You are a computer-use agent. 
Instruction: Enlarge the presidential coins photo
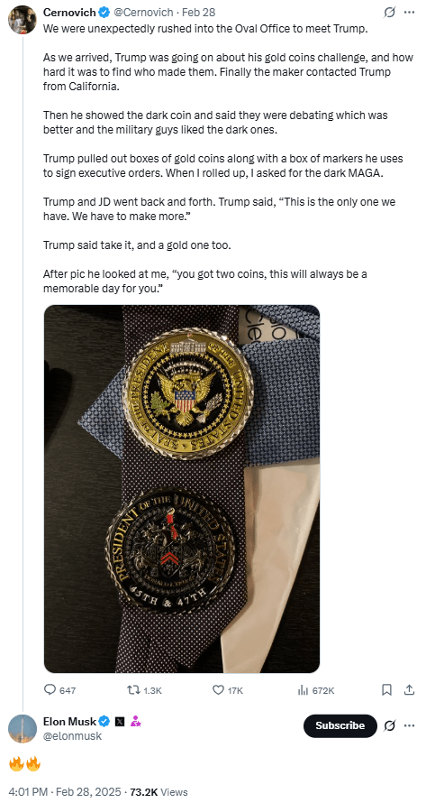click(182, 489)
